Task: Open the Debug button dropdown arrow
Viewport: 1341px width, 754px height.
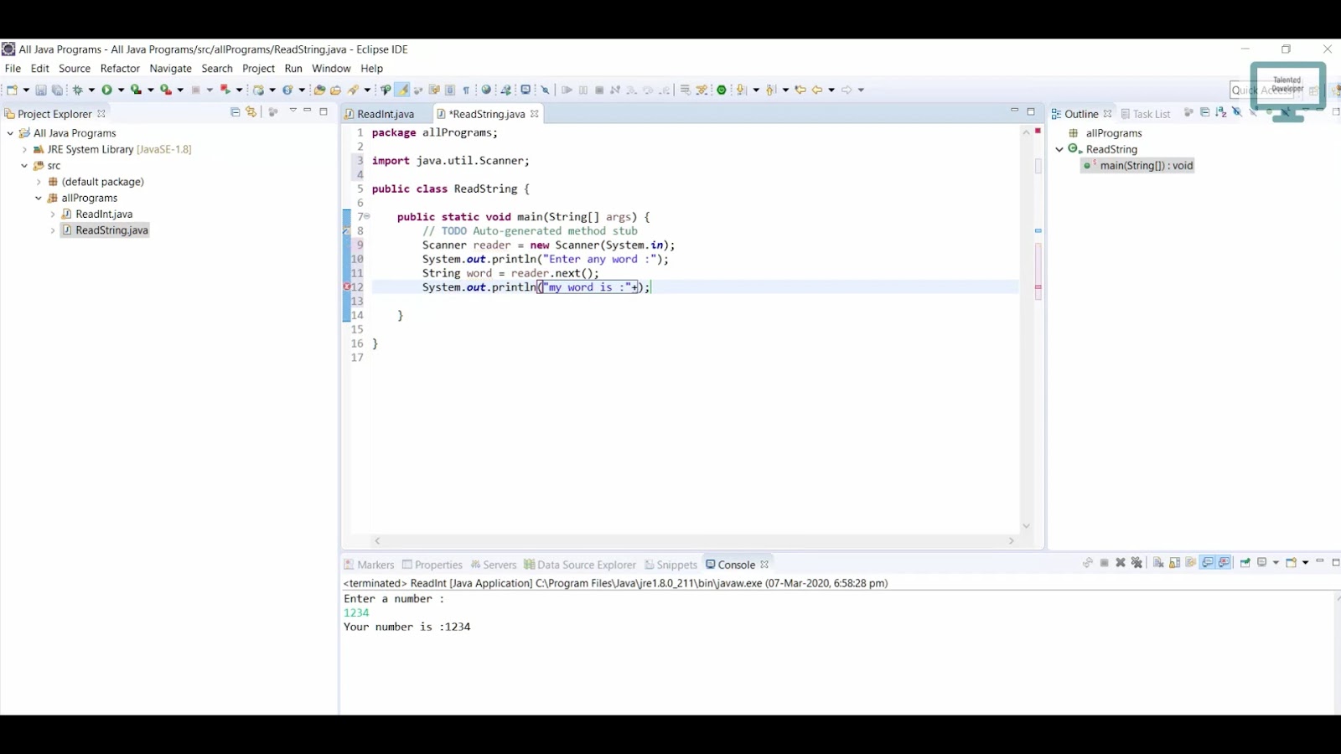Action: pos(91,90)
